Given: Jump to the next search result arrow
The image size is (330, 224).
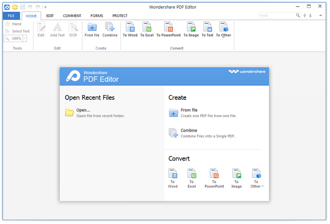Looking at the screenshot, I should [x=311, y=16].
